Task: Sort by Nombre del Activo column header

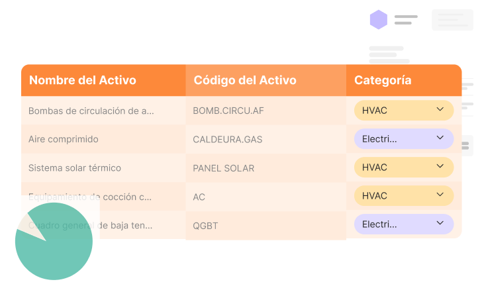Action: coord(83,81)
